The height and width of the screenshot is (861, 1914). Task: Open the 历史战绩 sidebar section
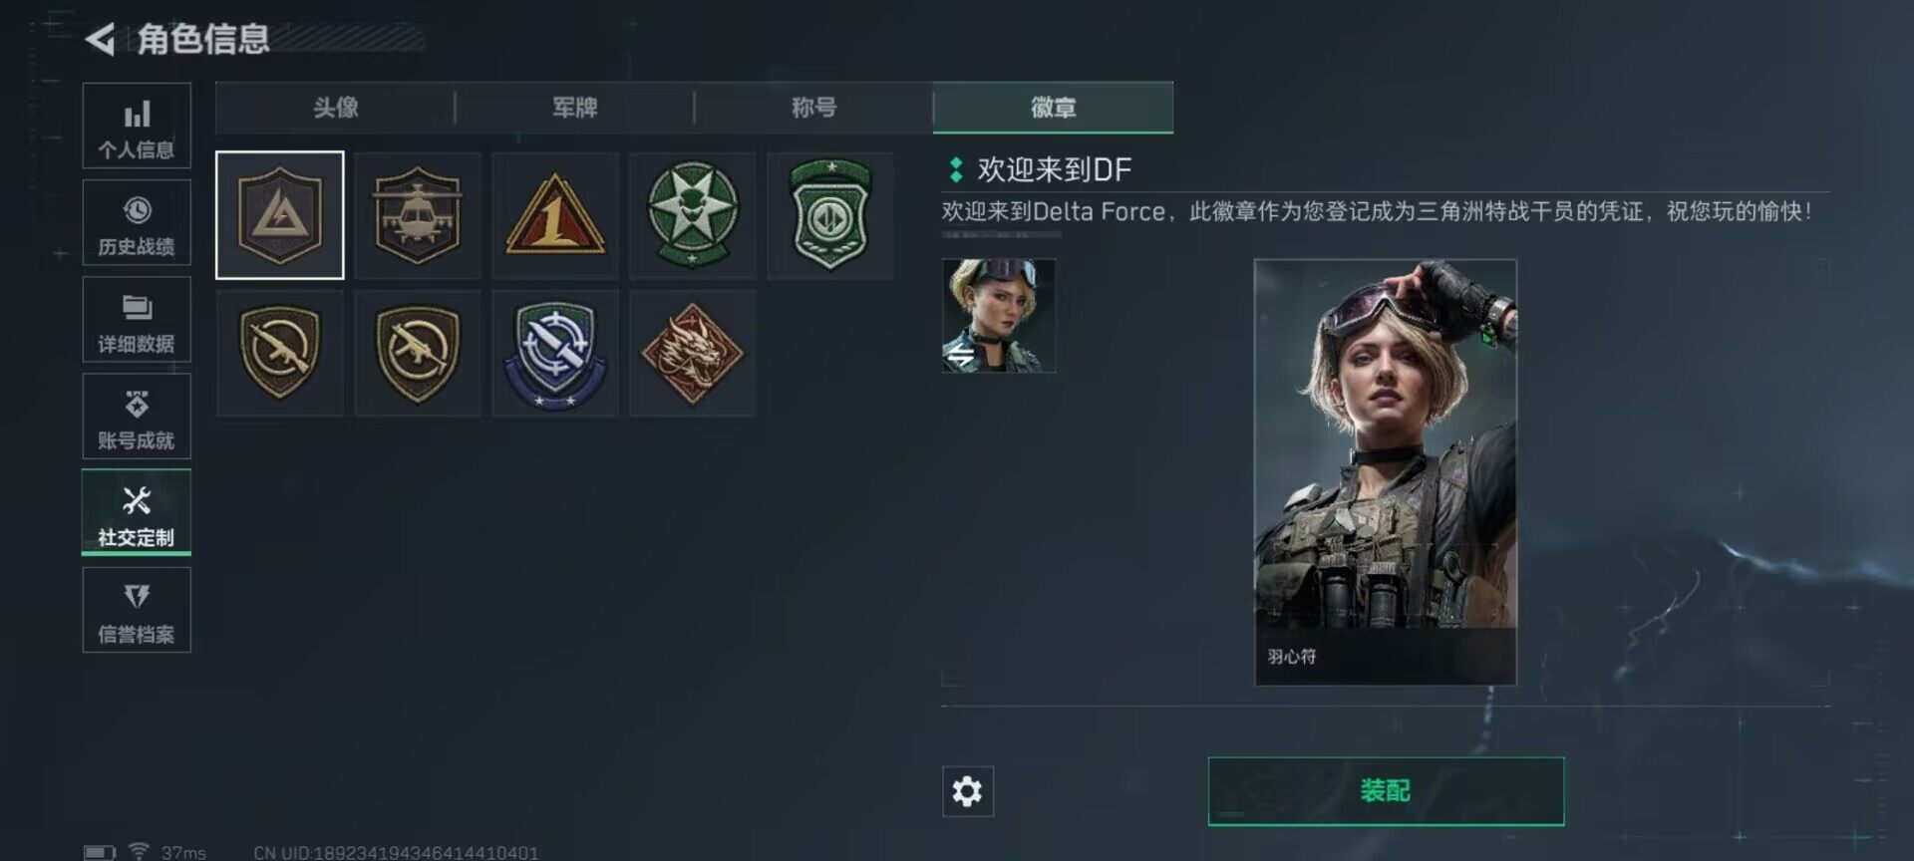point(137,222)
